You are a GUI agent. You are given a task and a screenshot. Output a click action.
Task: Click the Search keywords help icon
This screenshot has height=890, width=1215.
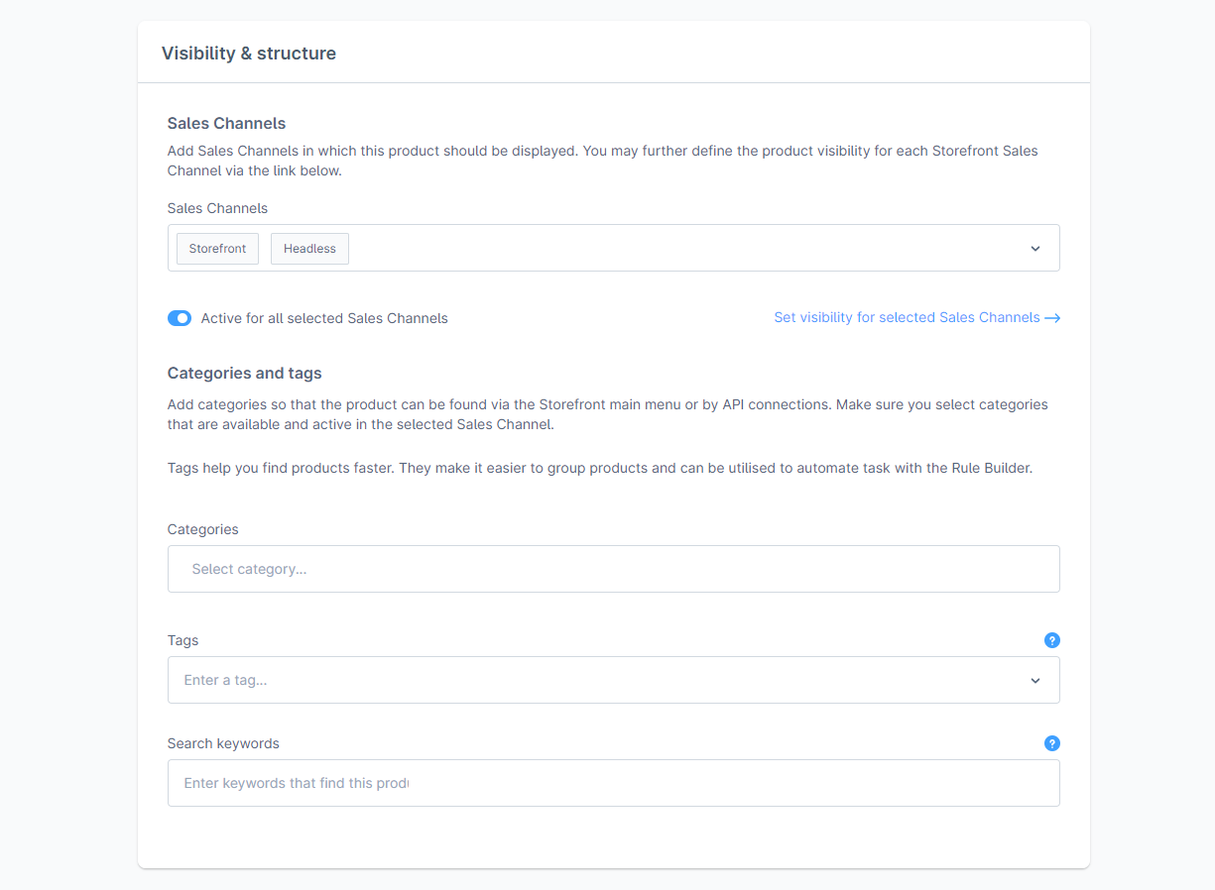1052,743
